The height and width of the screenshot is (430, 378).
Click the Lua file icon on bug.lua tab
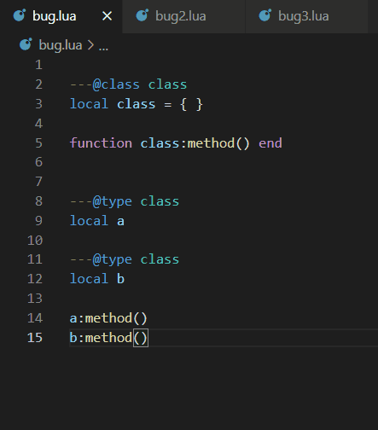coord(20,15)
